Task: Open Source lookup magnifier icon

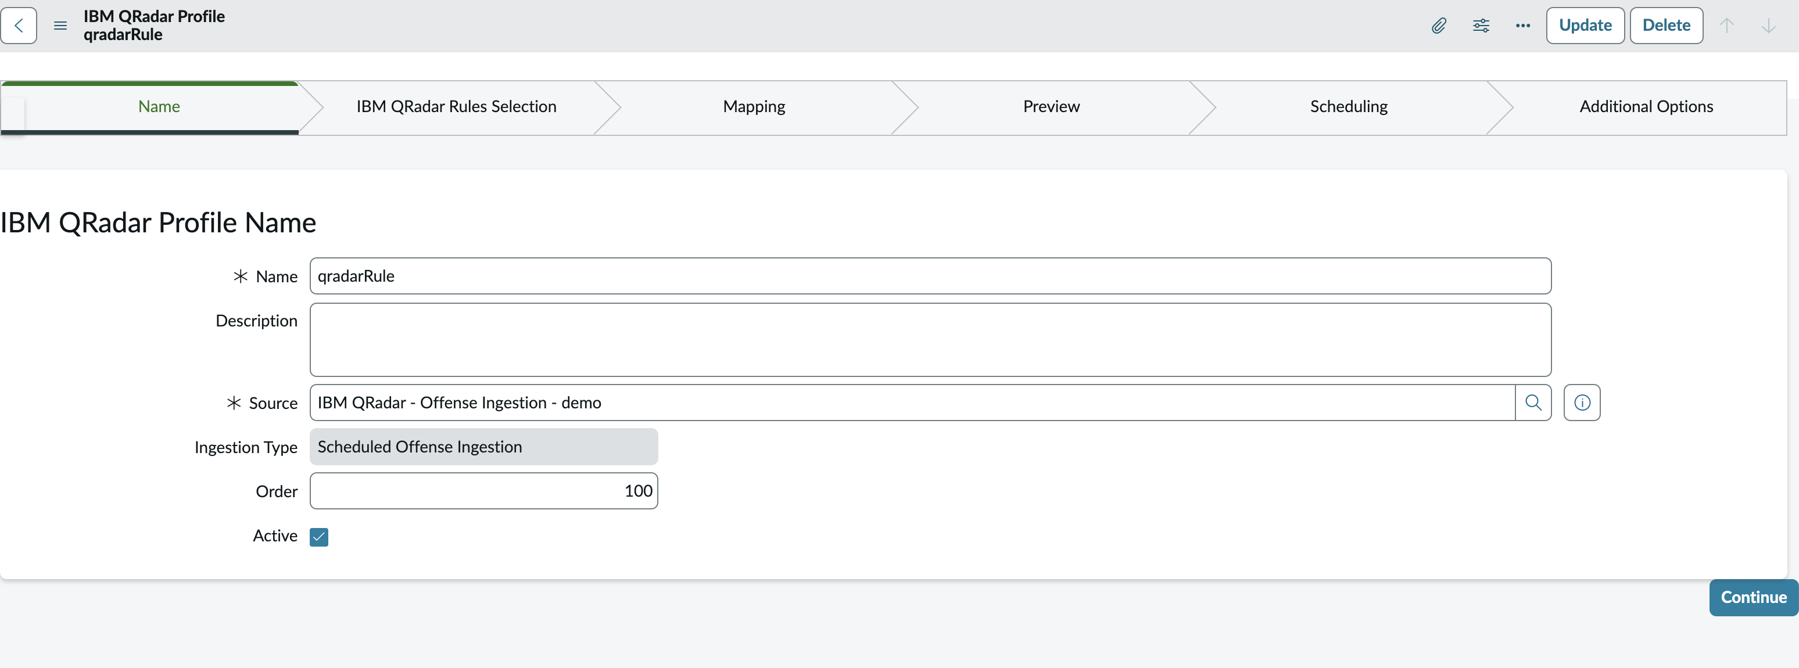Action: pos(1533,403)
